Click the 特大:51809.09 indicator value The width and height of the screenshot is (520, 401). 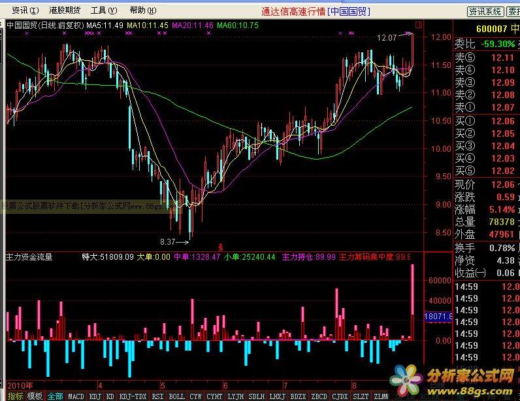tap(108, 257)
